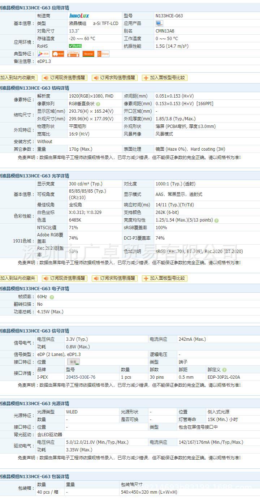
Task: Click 订阅现货信息提醒 above 电子详情 heading
Action: (x=65, y=278)
